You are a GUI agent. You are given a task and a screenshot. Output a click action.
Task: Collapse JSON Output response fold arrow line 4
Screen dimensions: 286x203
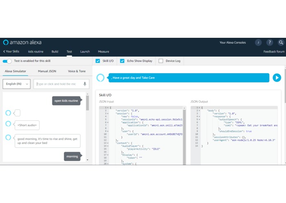pos(199,117)
